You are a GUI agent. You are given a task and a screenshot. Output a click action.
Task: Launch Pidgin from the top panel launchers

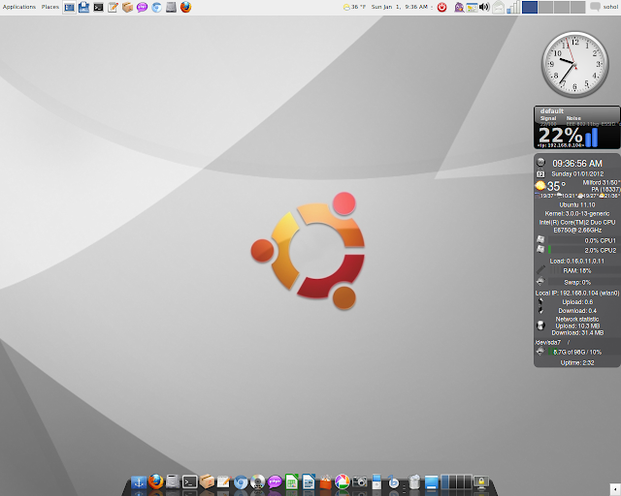pos(142,7)
